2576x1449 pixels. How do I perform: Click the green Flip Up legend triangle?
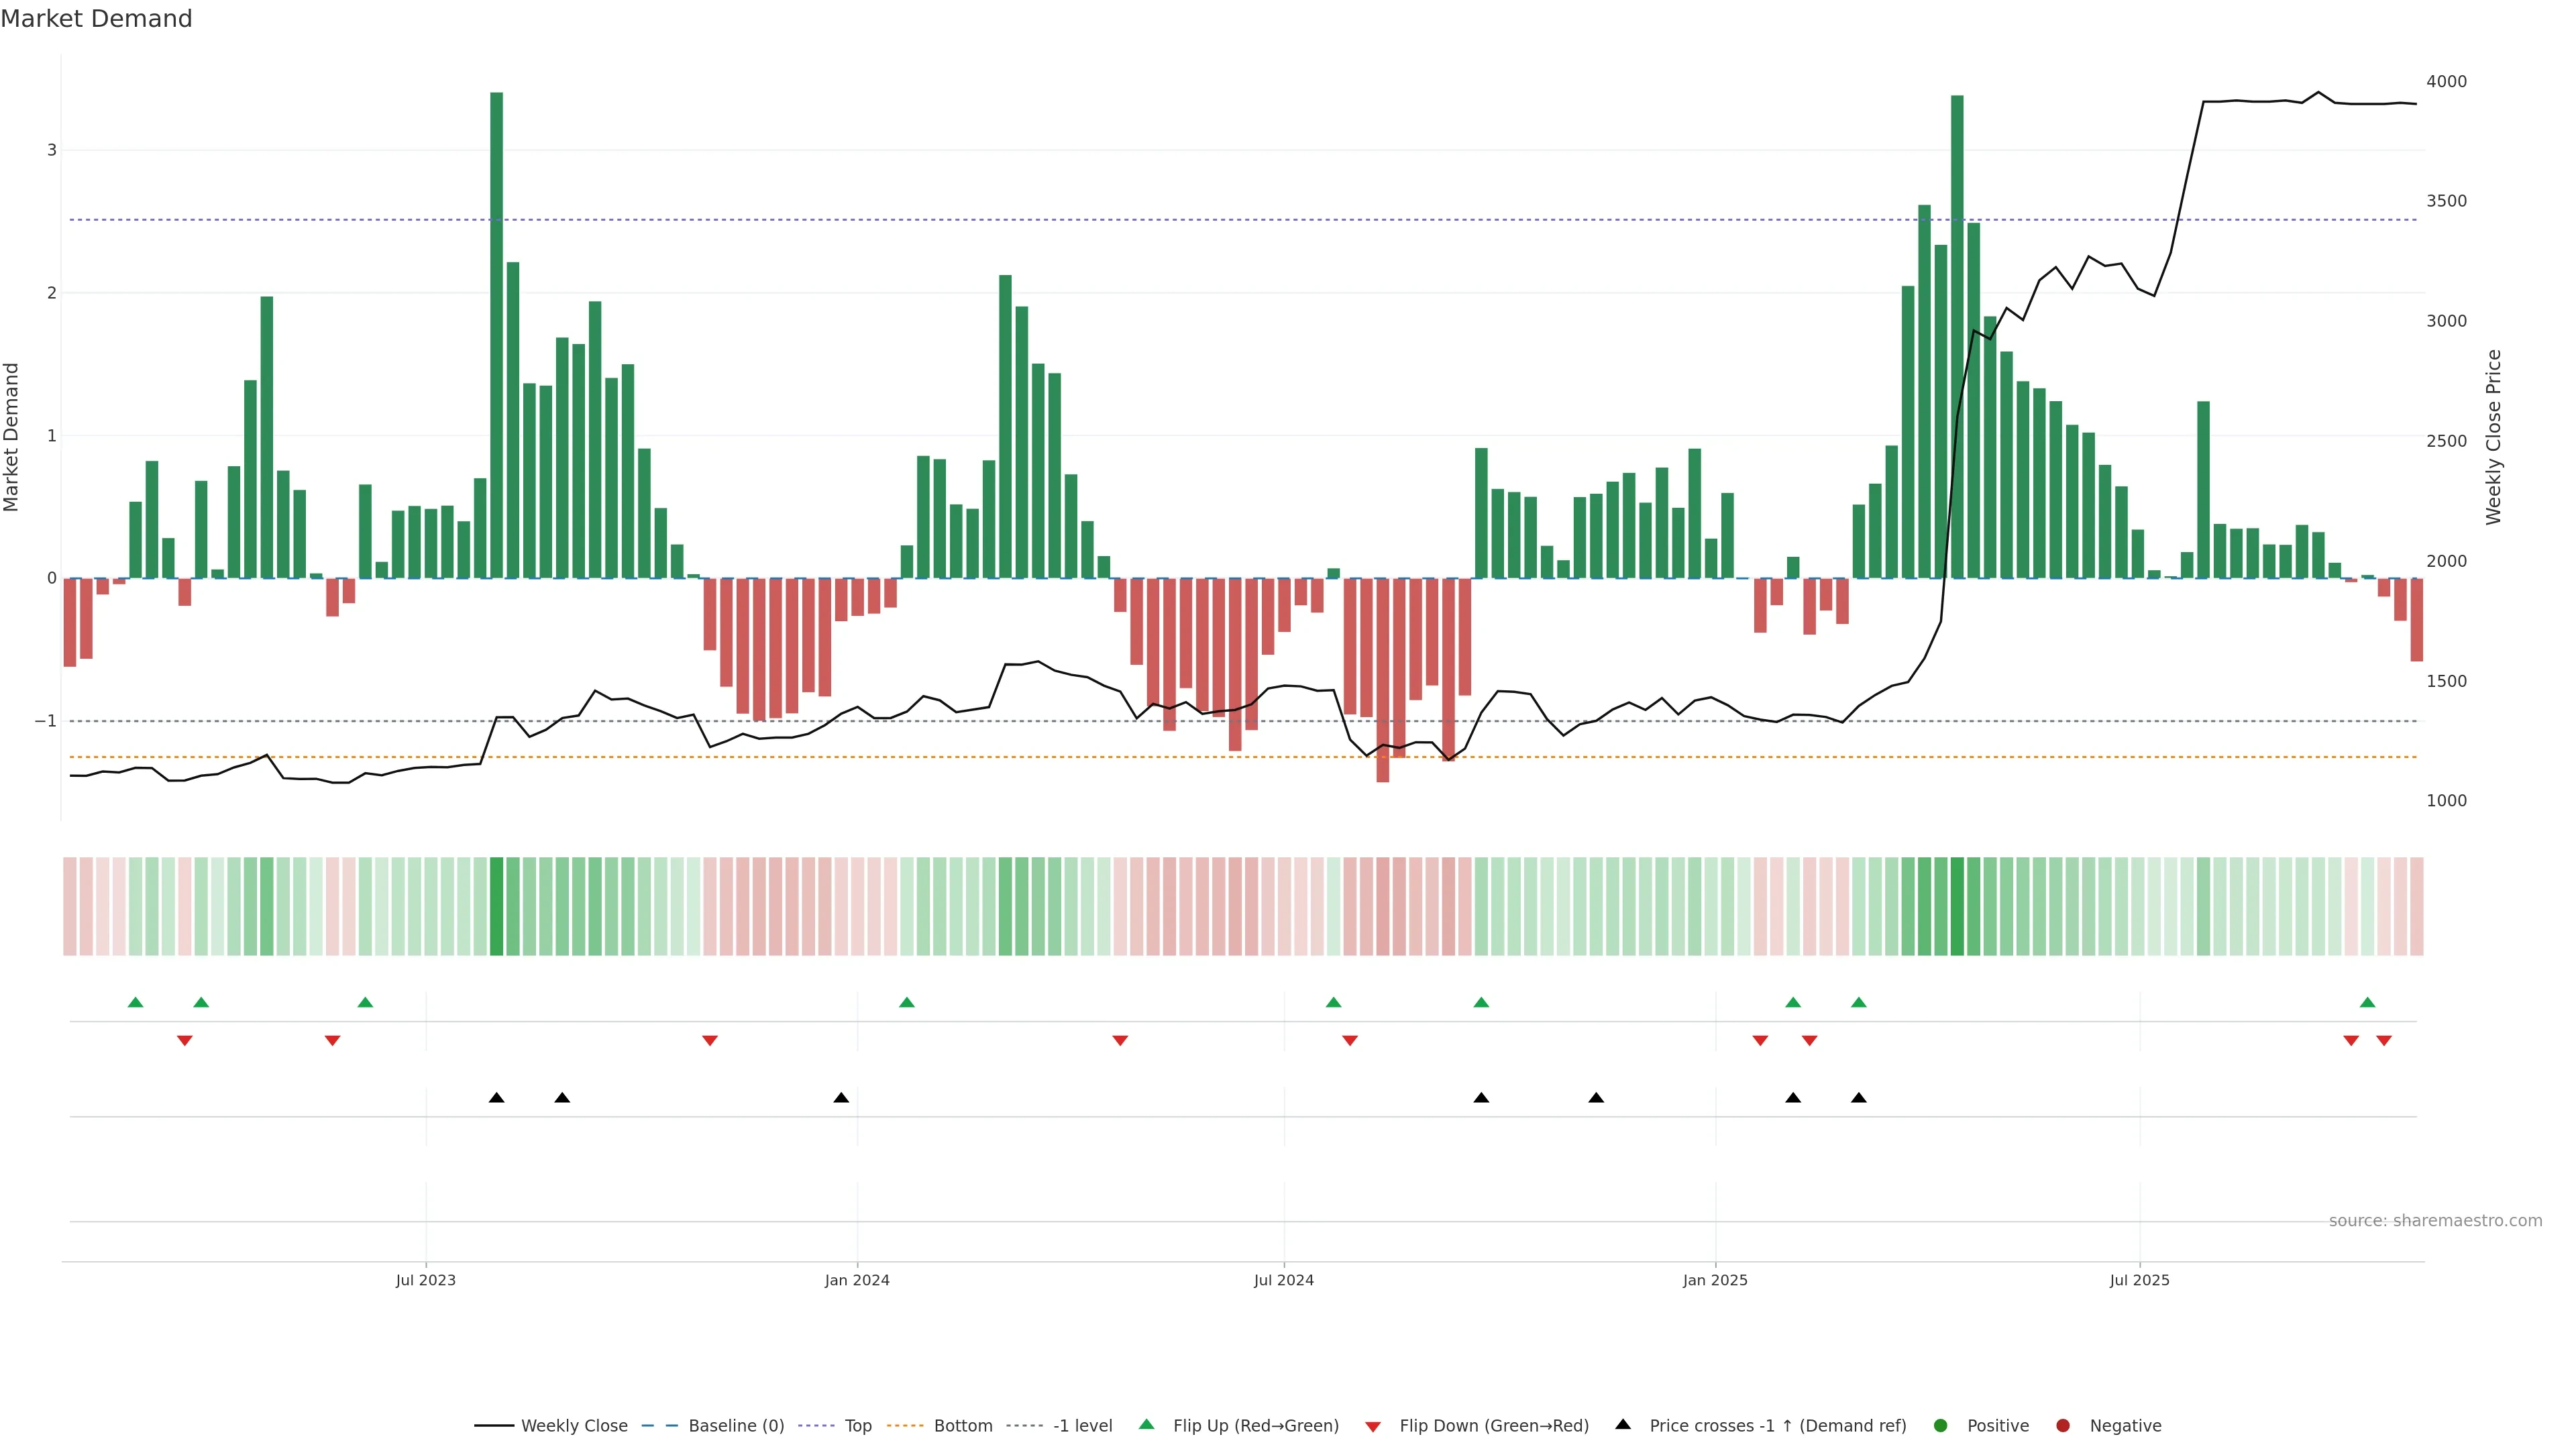point(1147,1425)
